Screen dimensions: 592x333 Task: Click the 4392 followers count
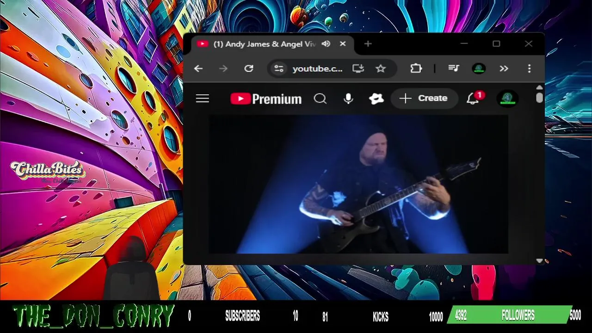(461, 315)
